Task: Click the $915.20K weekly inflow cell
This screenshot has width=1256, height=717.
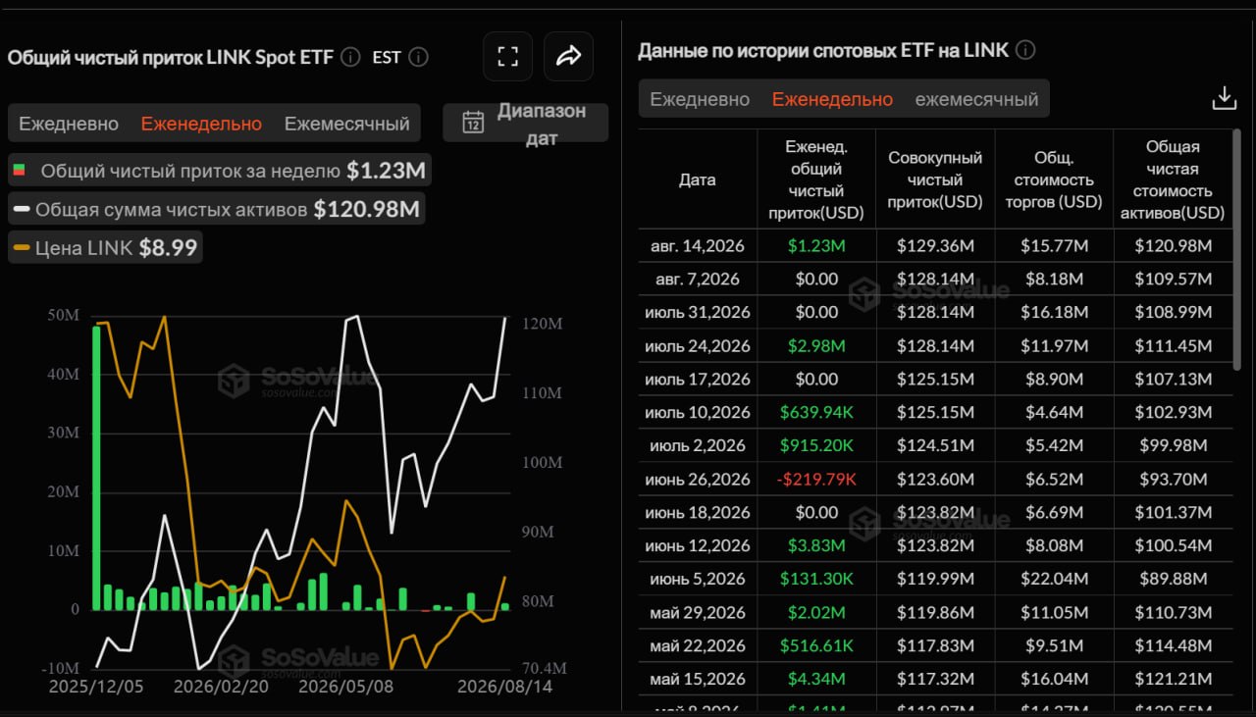Action: [x=816, y=446]
